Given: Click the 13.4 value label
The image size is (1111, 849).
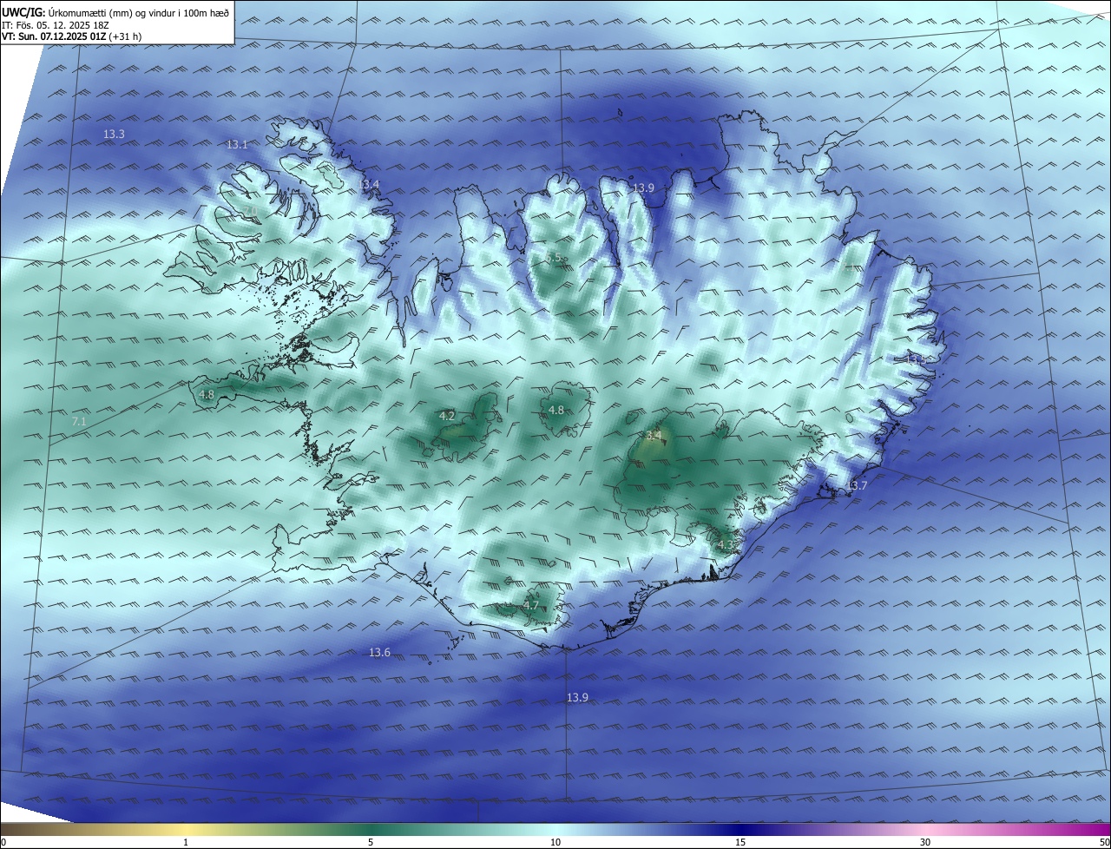Looking at the screenshot, I should click(369, 184).
